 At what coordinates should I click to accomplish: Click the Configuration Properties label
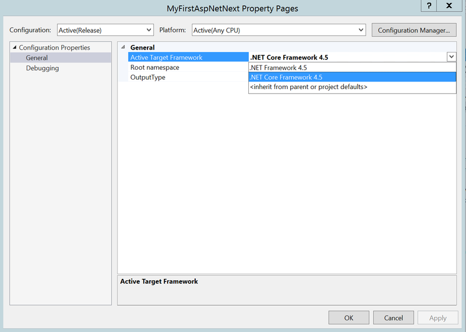[54, 48]
